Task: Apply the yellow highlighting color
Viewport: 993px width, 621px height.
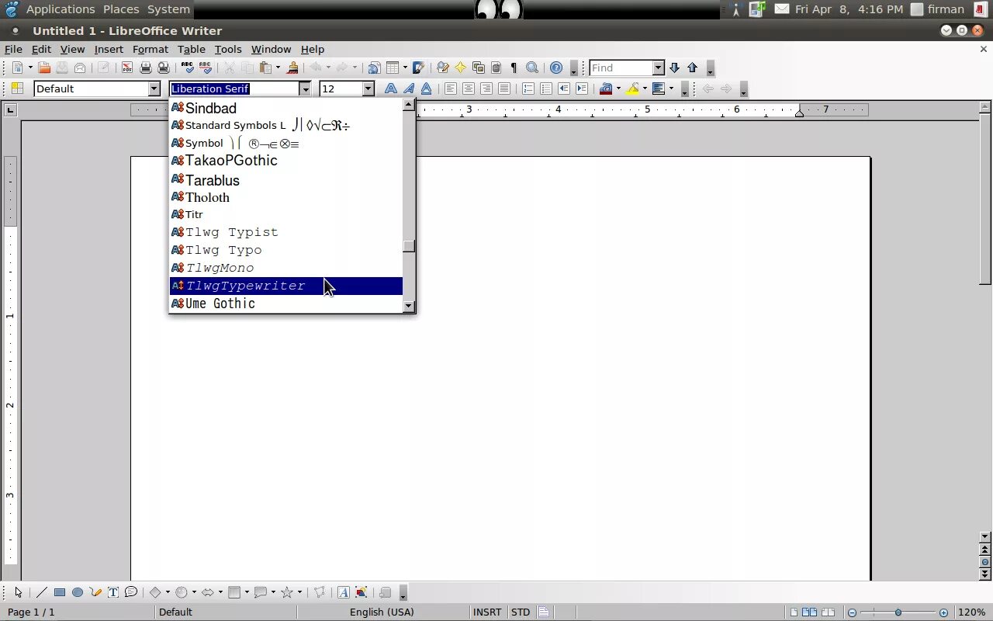Action: [632, 88]
